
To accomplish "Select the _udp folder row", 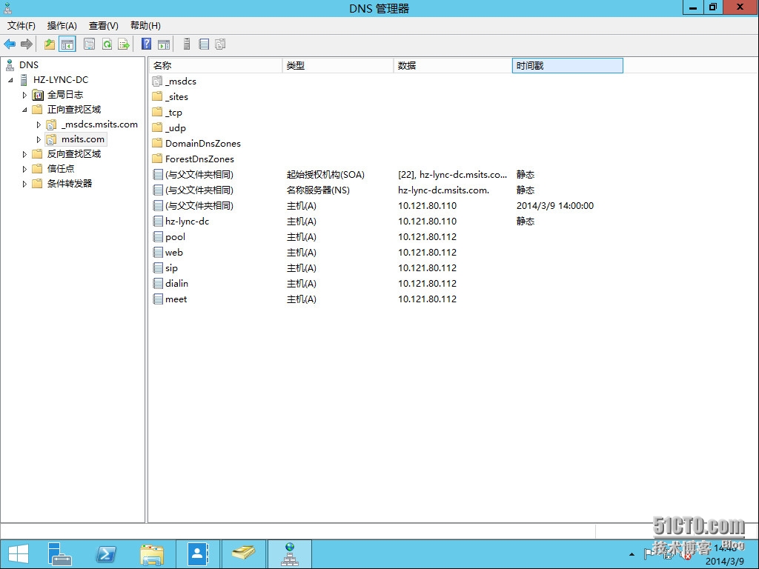I will 175,128.
